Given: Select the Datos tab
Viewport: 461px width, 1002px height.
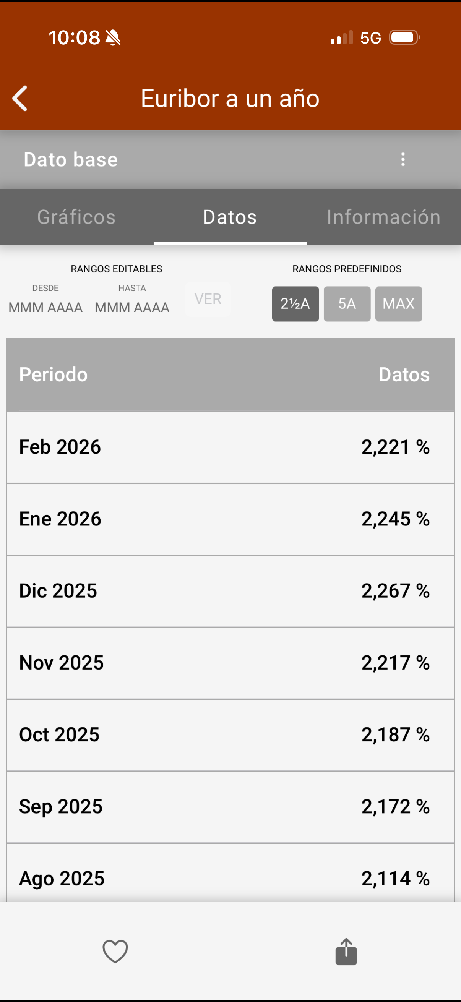Looking at the screenshot, I should point(230,217).
